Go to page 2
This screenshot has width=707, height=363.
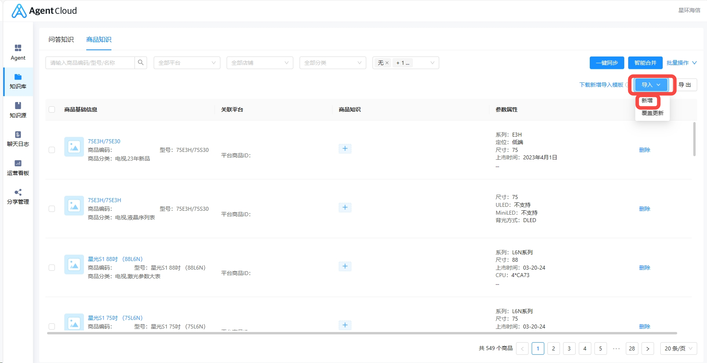[554, 348]
